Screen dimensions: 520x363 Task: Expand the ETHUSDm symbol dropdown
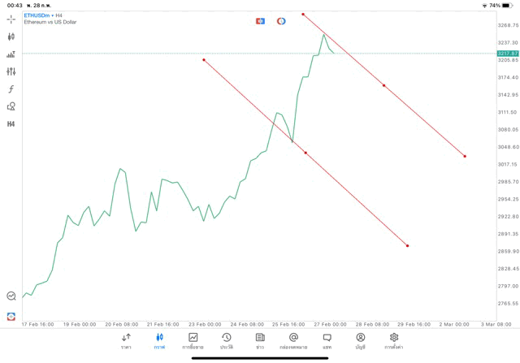tap(37, 15)
